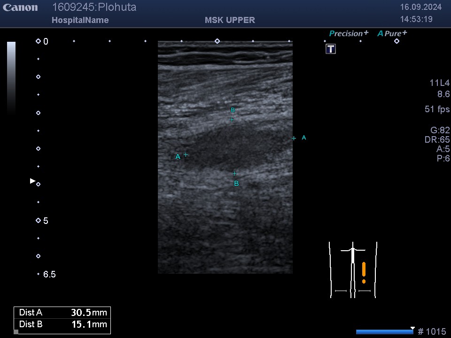Click the body mark pictogram
This screenshot has width=451, height=338.
point(353,270)
